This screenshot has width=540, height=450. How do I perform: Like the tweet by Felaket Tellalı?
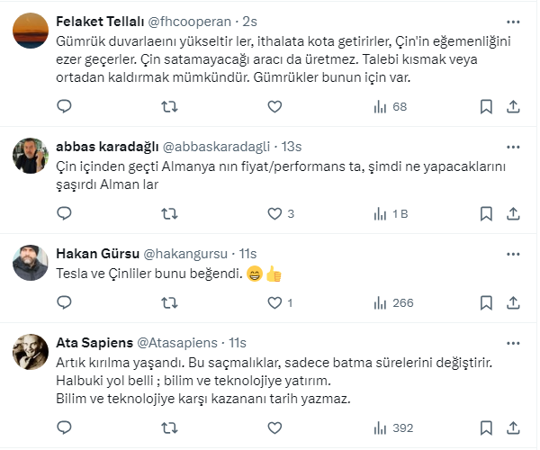275,107
